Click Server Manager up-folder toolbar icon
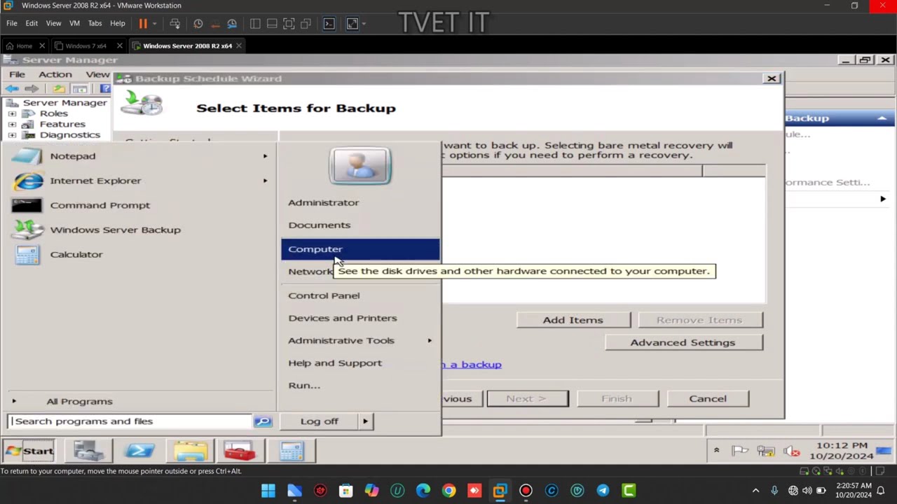 [59, 89]
